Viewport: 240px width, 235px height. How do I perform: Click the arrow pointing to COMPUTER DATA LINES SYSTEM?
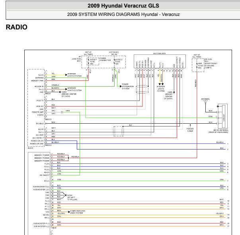tap(69, 212)
